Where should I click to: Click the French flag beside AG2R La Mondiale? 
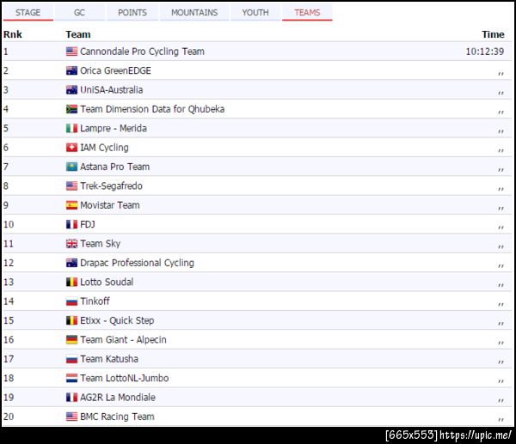(x=71, y=398)
